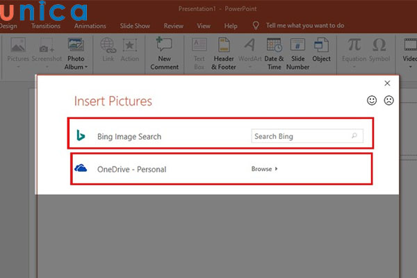Image resolution: width=417 pixels, height=278 pixels.
Task: Open the View tab
Action: [x=204, y=26]
